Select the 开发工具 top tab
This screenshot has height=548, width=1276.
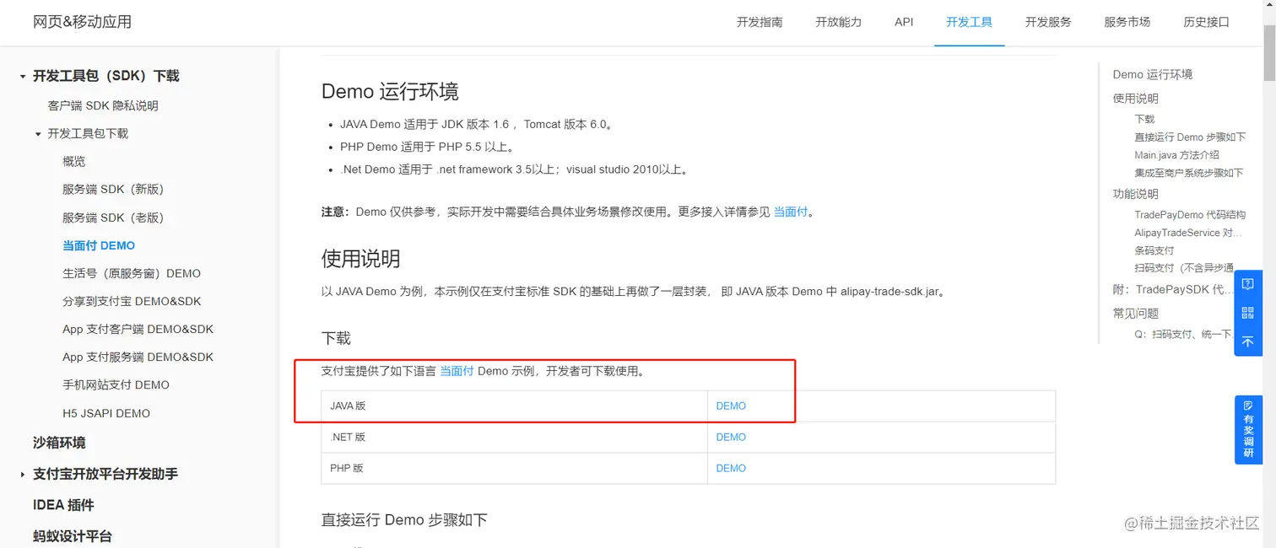click(969, 22)
